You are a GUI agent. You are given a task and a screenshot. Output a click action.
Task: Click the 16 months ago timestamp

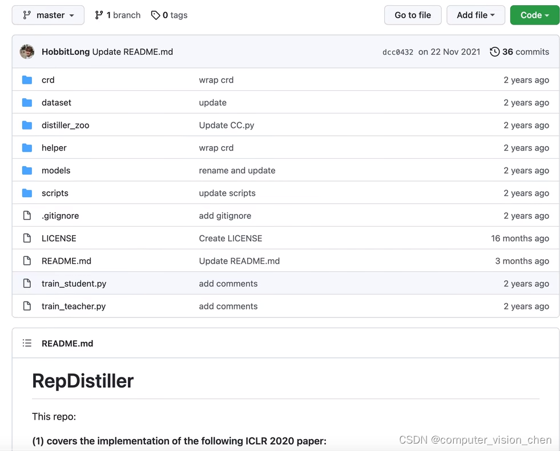point(520,238)
